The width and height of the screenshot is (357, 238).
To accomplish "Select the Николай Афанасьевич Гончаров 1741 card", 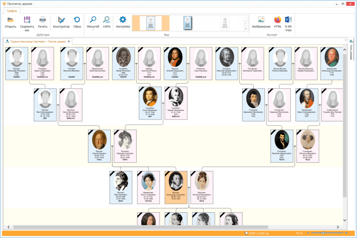I will (x=227, y=63).
